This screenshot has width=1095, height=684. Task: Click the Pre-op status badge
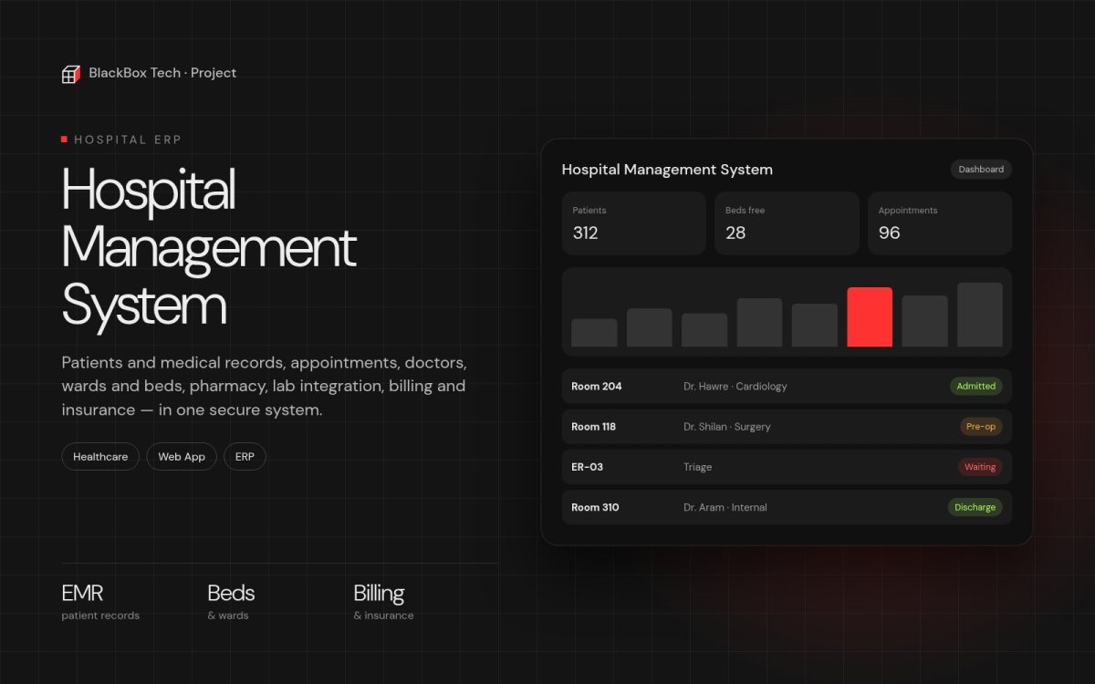pos(981,427)
